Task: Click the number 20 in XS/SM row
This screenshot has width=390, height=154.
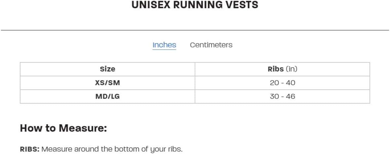Action: tap(274, 83)
